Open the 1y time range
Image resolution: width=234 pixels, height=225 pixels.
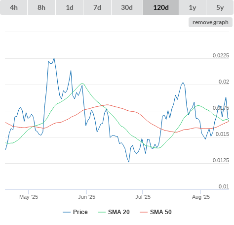(x=193, y=7)
